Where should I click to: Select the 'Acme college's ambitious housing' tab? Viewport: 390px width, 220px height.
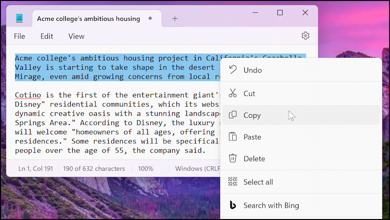[97, 19]
